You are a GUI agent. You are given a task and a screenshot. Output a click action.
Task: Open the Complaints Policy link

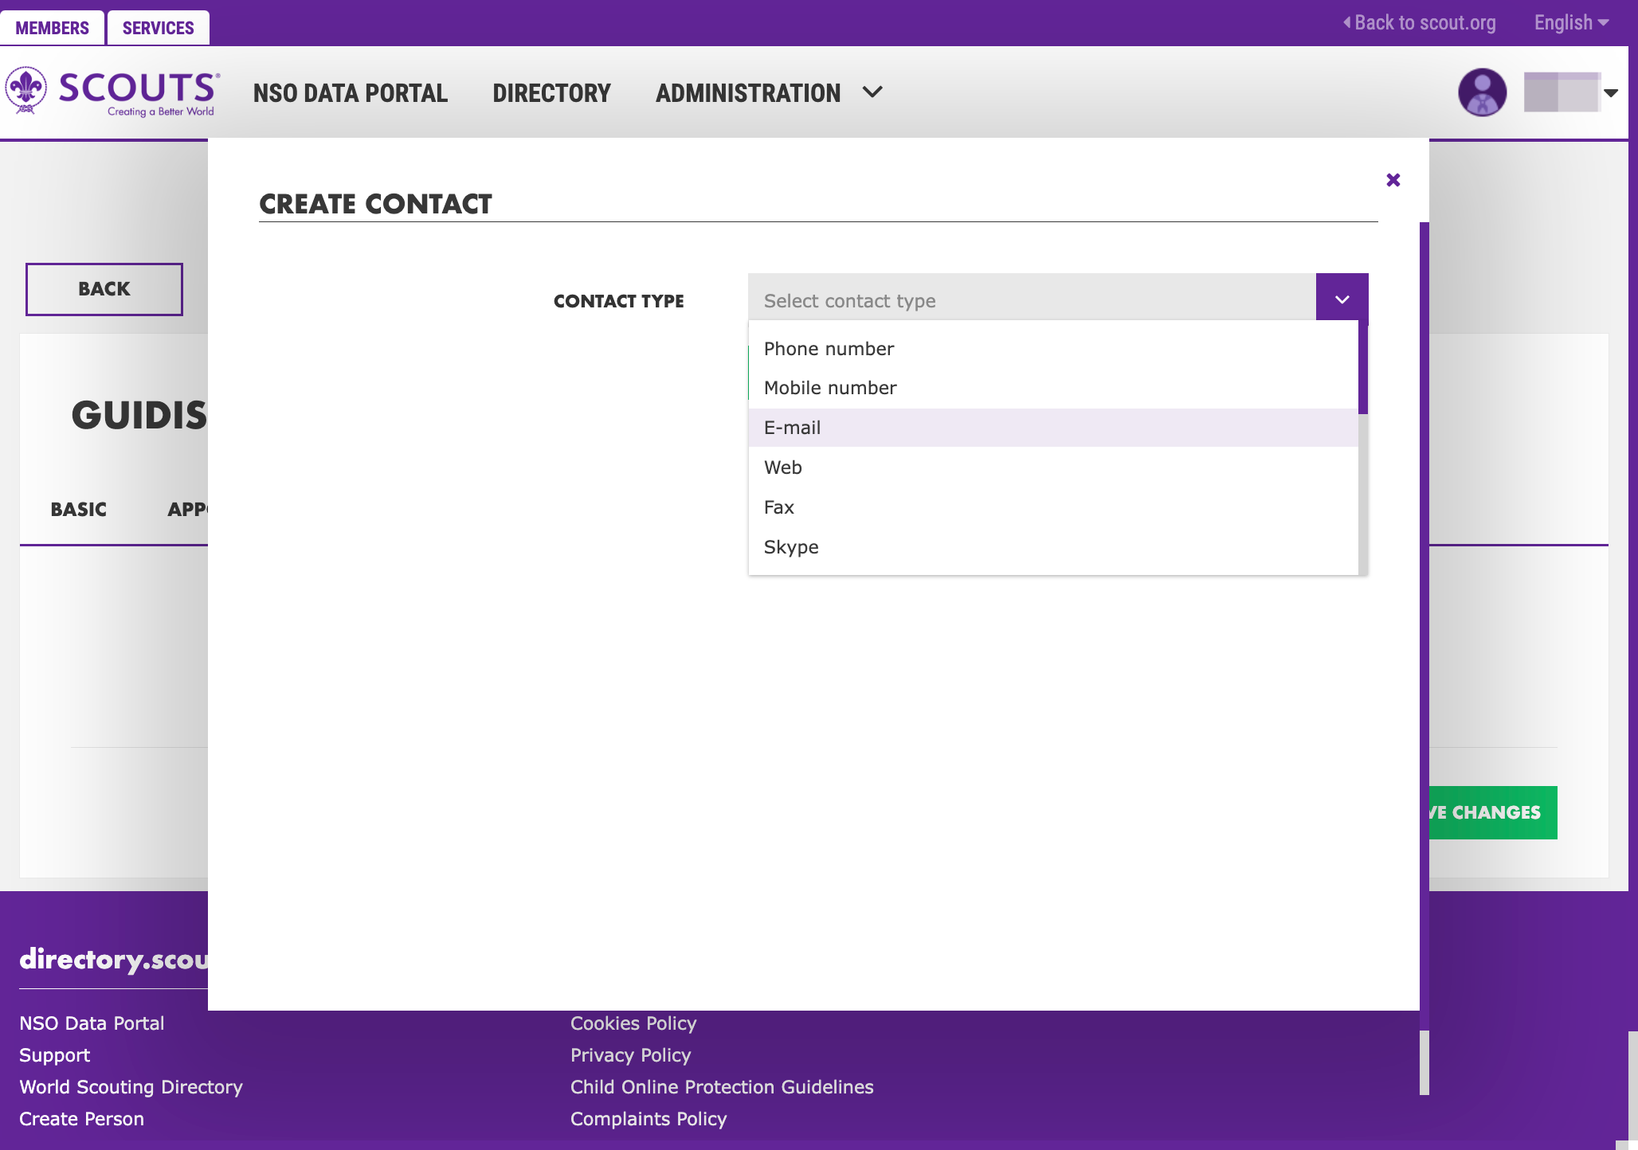pyautogui.click(x=649, y=1119)
